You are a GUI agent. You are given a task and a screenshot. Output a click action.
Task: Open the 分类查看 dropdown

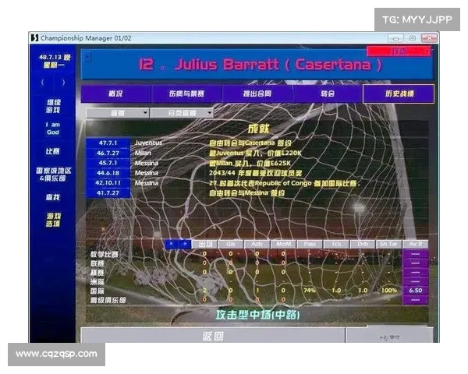182,113
